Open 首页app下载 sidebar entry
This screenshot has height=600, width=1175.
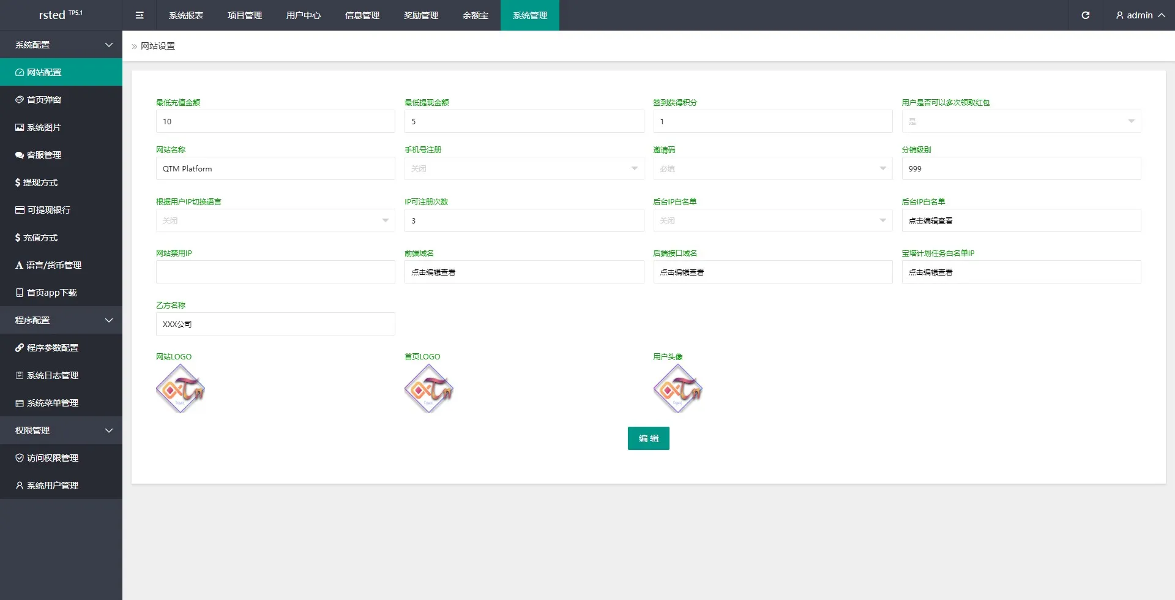click(51, 293)
